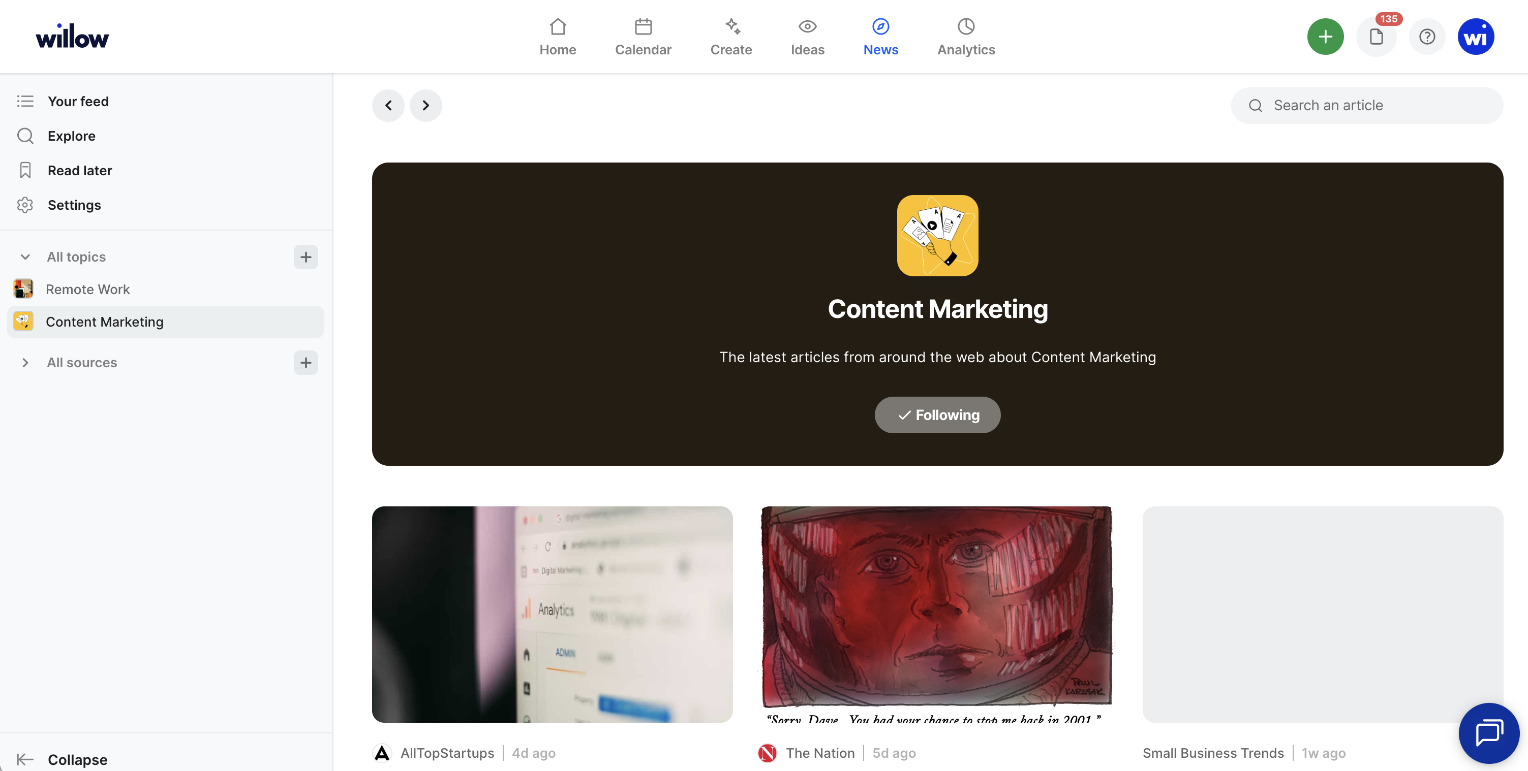The height and width of the screenshot is (771, 1528).
Task: Click The Nation source name
Action: coord(820,753)
